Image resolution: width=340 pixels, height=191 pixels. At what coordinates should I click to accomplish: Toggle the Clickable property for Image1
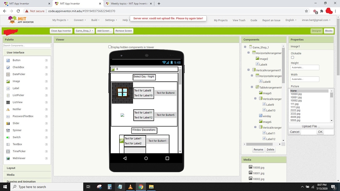point(292,57)
